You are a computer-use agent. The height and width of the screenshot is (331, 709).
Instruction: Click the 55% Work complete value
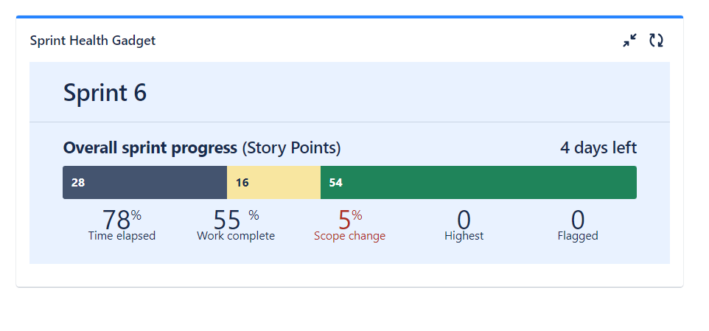coord(235,220)
